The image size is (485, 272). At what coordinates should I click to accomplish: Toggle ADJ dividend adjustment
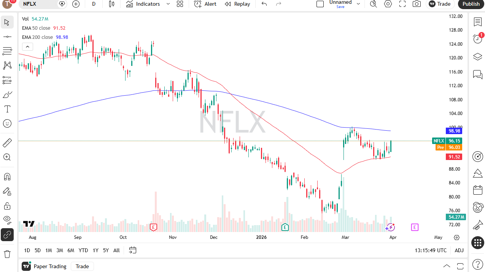coord(459,250)
